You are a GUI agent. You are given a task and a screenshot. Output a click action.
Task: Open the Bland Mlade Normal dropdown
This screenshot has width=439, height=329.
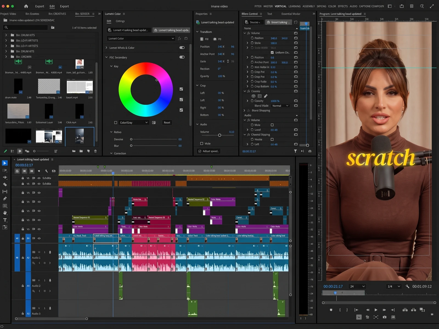coord(280,106)
